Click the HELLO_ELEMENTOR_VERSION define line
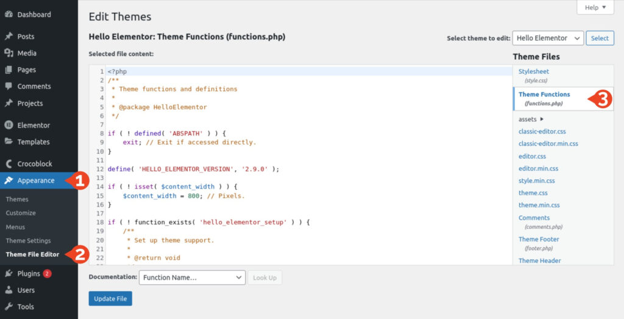Image resolution: width=624 pixels, height=319 pixels. click(x=193, y=169)
